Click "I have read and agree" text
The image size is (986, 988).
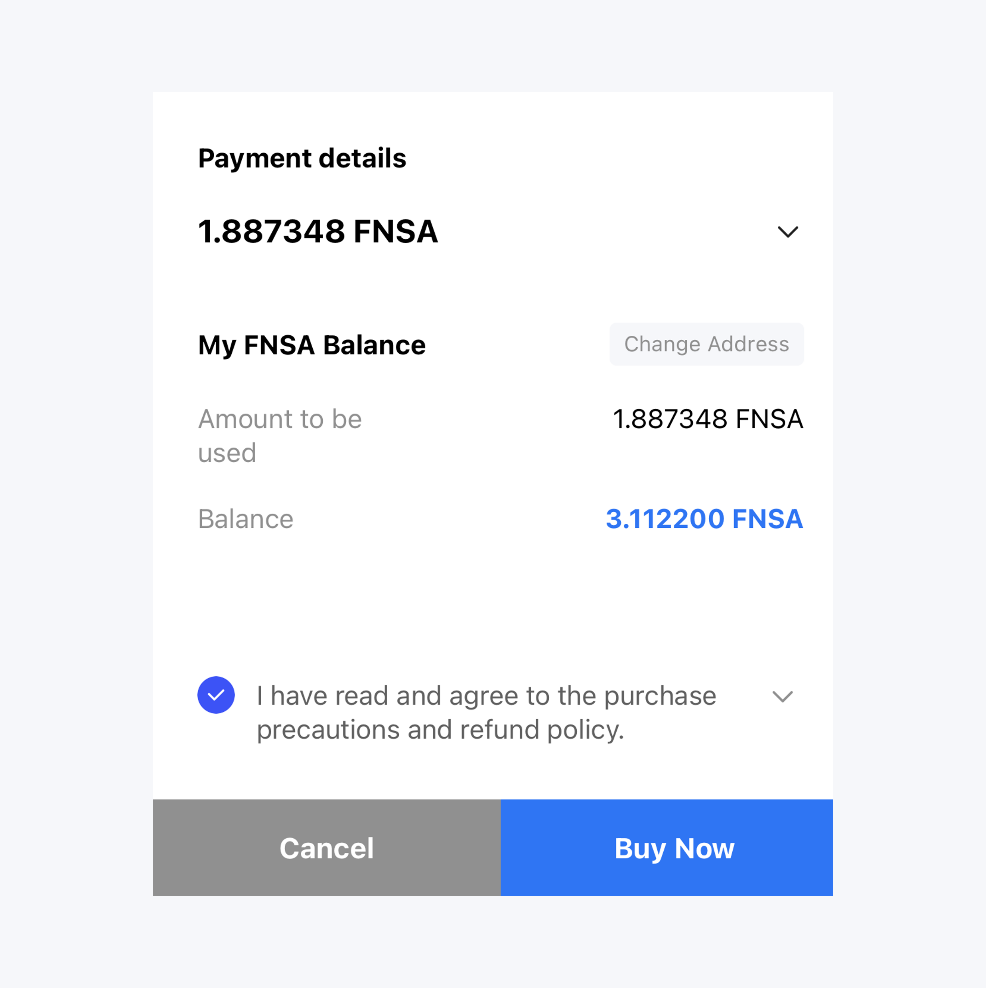pos(485,696)
